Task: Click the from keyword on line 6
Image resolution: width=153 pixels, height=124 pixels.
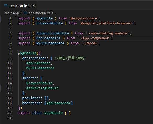Action: (75, 43)
